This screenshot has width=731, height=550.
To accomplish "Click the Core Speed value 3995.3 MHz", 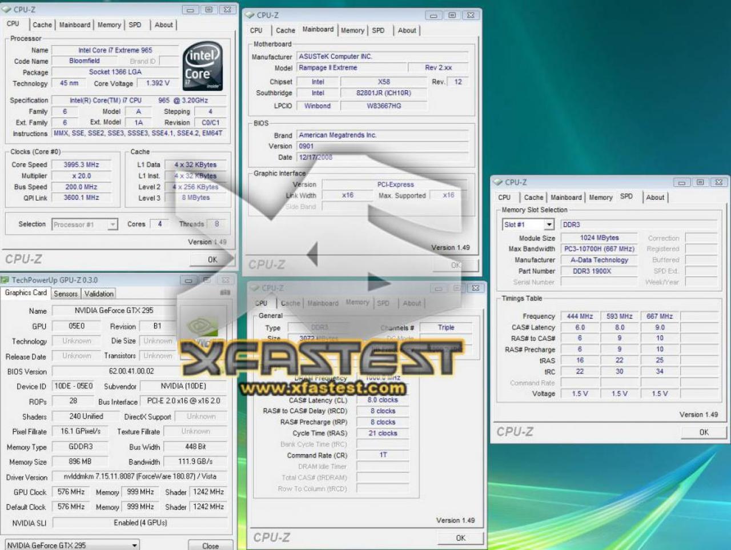I will click(x=81, y=164).
